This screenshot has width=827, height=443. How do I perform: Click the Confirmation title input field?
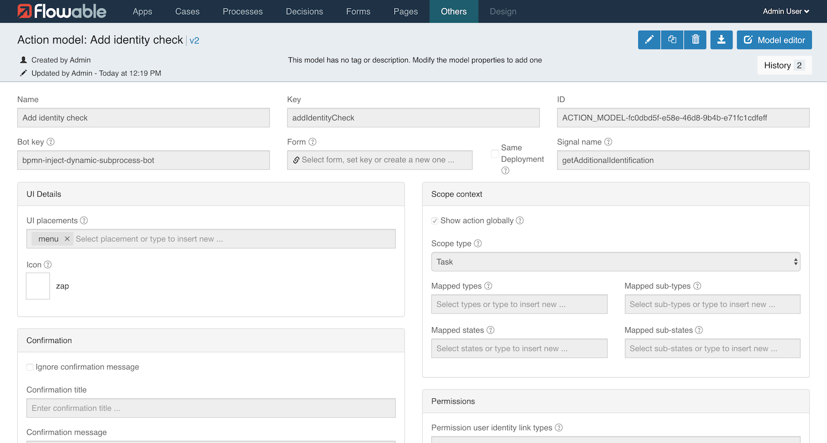tap(211, 408)
